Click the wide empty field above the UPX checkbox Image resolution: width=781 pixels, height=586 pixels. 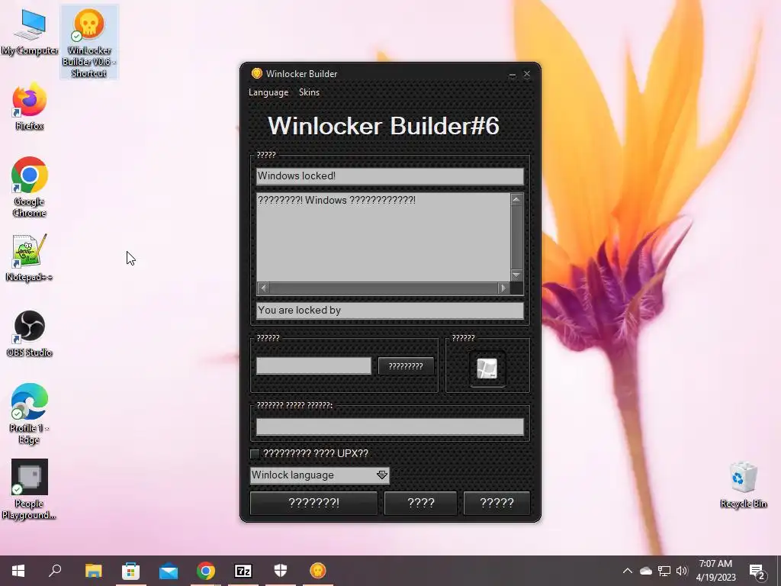(390, 427)
